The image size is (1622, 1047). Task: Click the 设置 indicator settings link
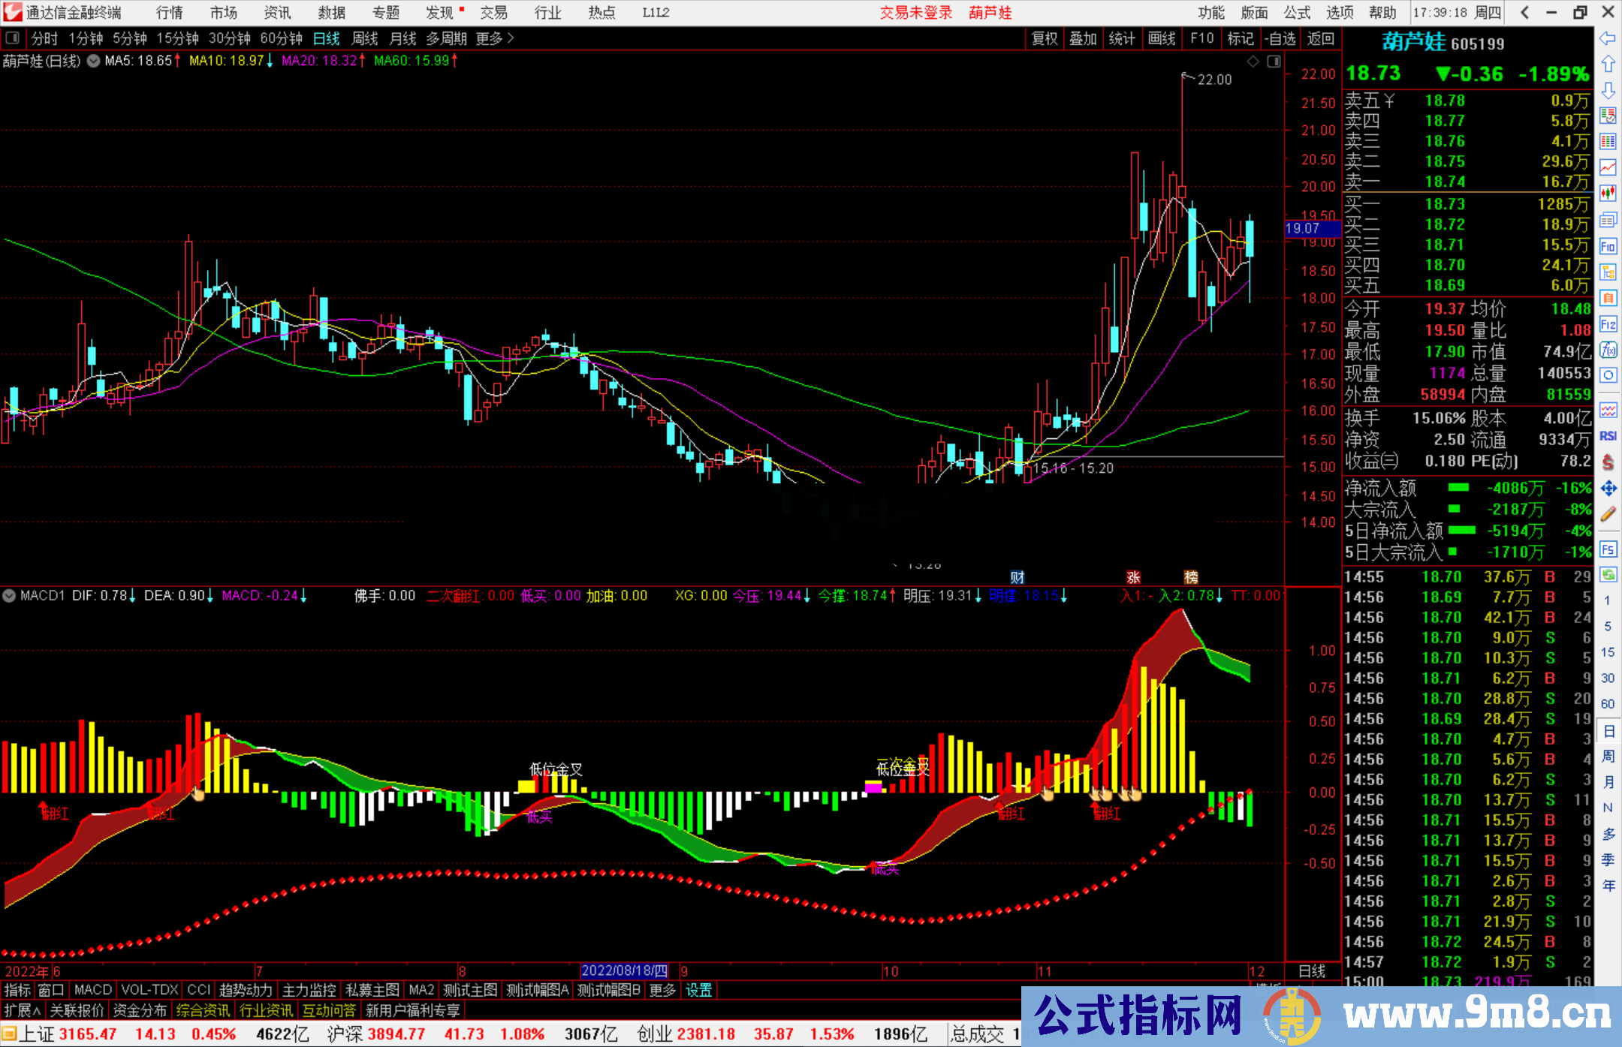click(x=698, y=990)
